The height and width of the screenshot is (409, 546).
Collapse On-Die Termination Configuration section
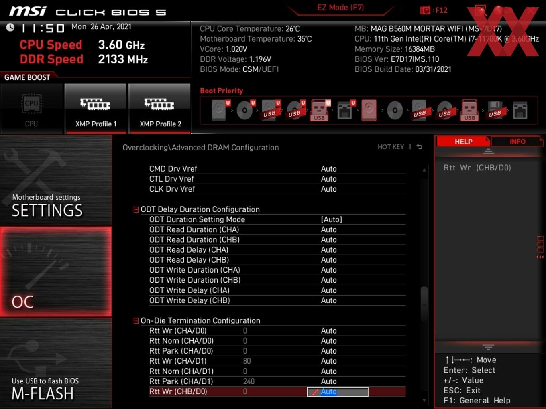pos(136,321)
